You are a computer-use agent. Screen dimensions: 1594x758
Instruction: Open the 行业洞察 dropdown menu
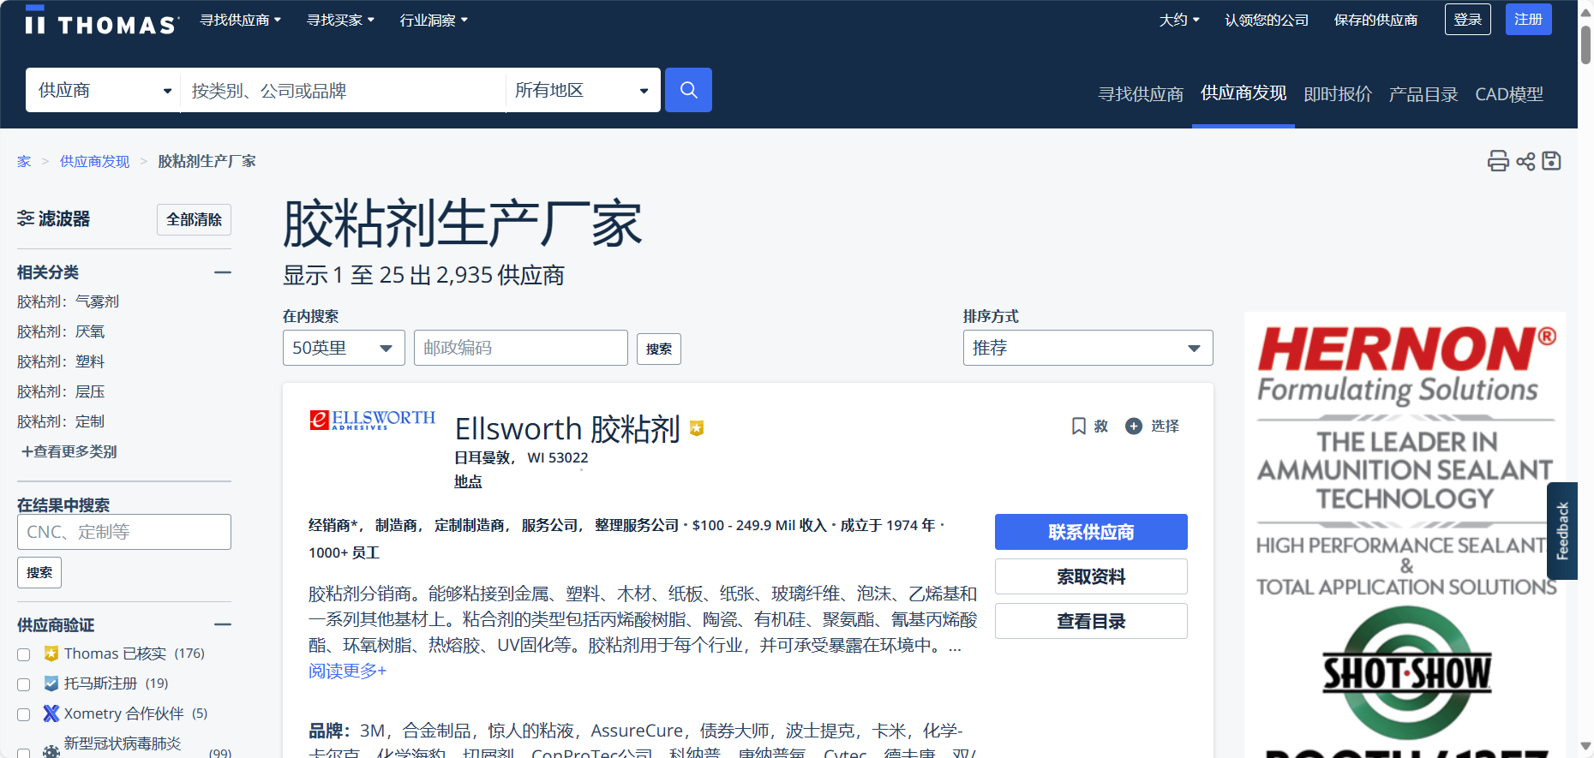coord(434,20)
